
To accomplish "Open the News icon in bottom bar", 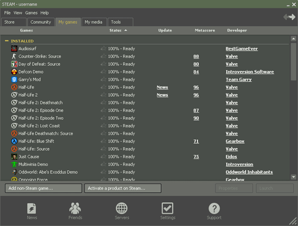I will (32, 209).
